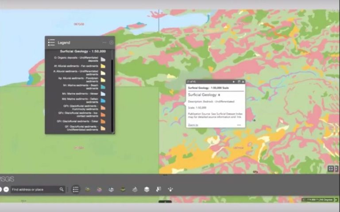
Task: Click the Zoom to link in popup
Action: [x=193, y=125]
